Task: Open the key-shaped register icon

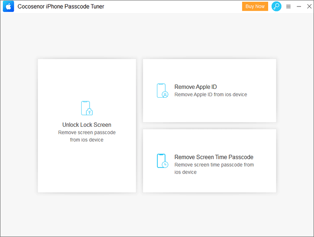Action: pyautogui.click(x=276, y=6)
